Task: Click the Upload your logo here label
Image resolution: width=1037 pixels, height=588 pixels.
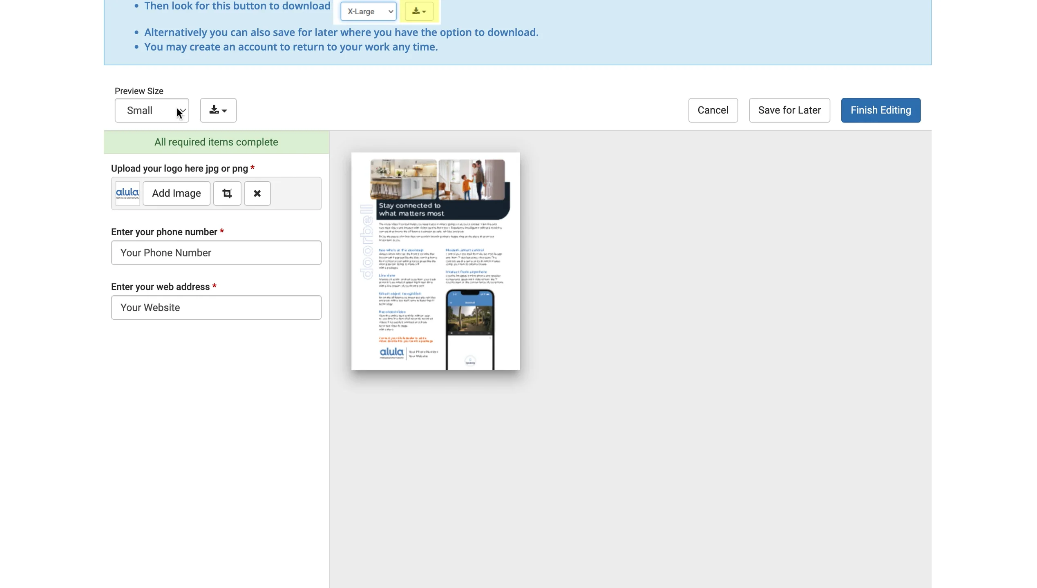Action: pos(183,169)
